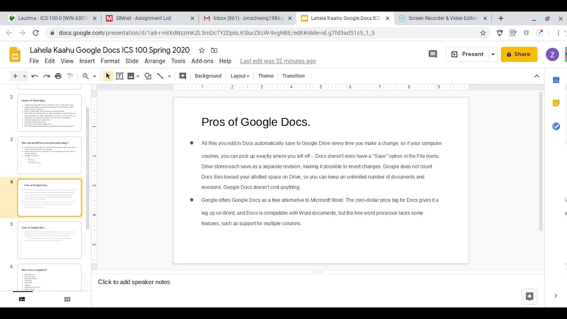Switch to grid view icon
Viewport: 567px width, 319px height.
(x=67, y=299)
